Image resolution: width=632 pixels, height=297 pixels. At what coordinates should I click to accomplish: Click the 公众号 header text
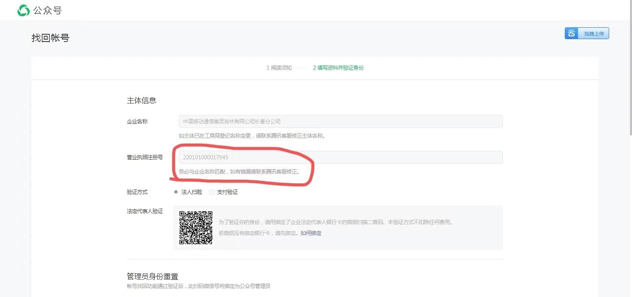(47, 11)
